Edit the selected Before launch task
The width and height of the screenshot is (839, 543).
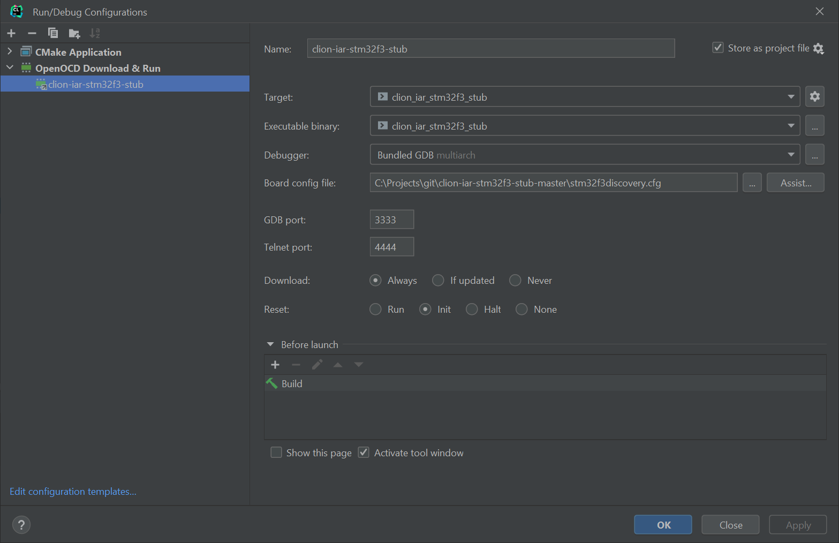(317, 365)
